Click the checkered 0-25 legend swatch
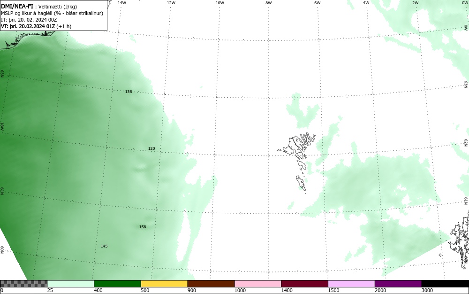Screen dimensions: 469x294 (x=23, y=284)
